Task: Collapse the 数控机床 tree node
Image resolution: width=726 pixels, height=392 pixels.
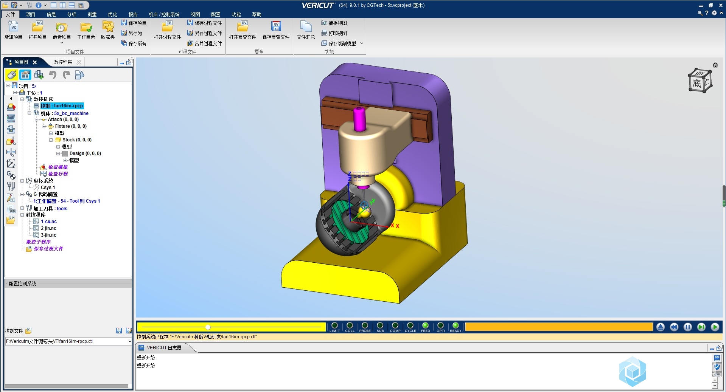Action: (22, 99)
